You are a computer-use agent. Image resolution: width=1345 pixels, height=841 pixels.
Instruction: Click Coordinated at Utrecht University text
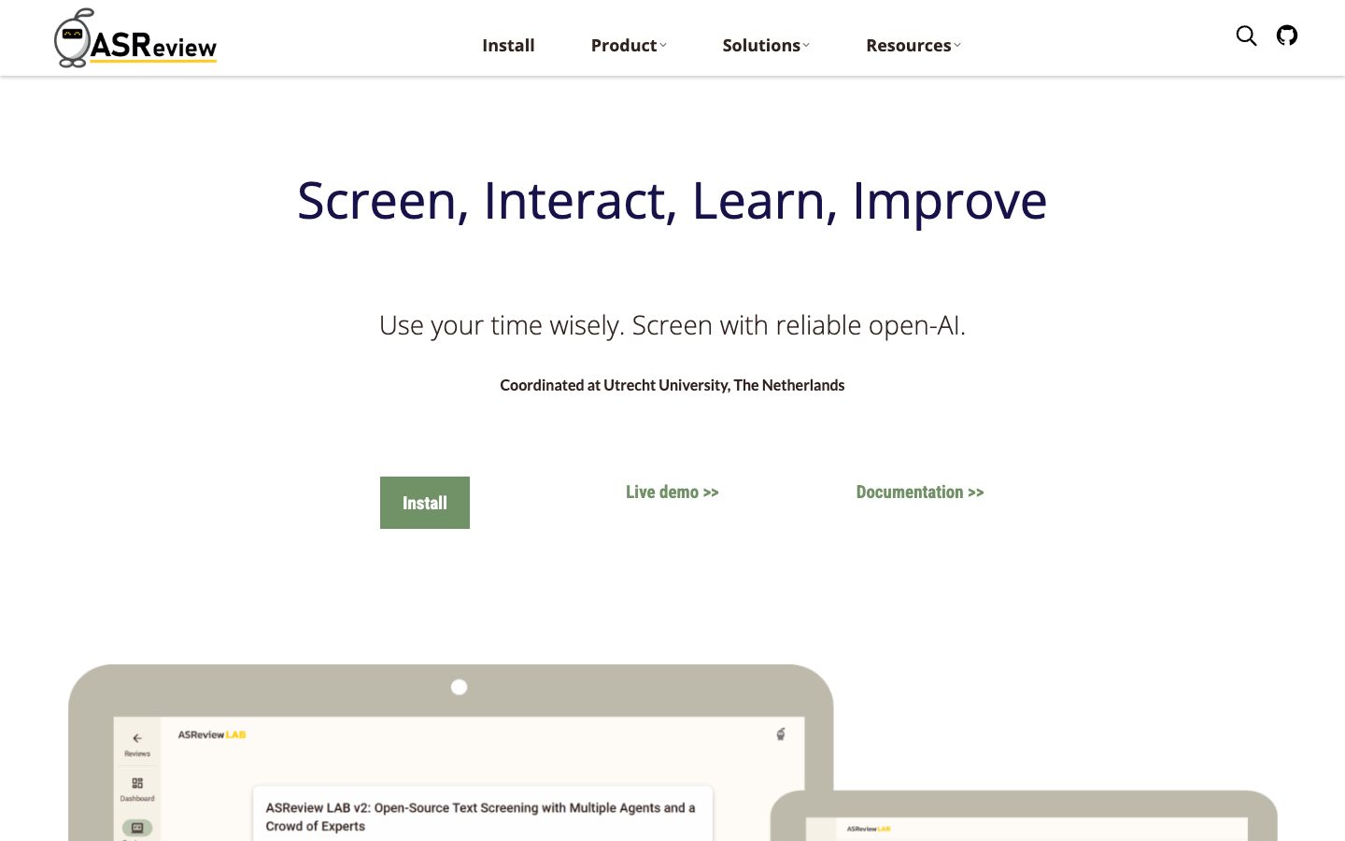[672, 385]
